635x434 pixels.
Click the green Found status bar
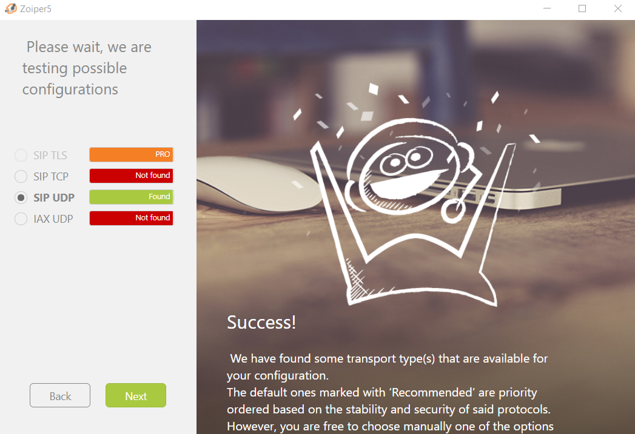click(x=132, y=197)
